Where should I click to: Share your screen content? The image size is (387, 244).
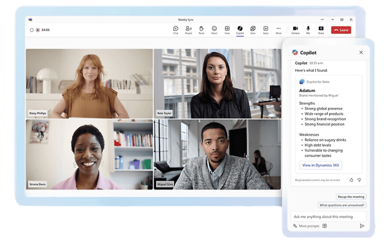[321, 30]
